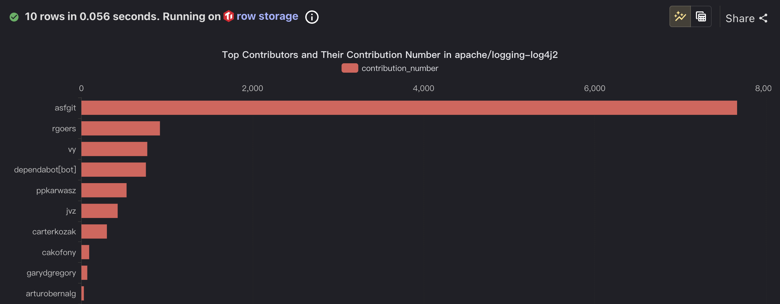Click the jvz contribution bar
This screenshot has width=780, height=304.
[x=100, y=211]
